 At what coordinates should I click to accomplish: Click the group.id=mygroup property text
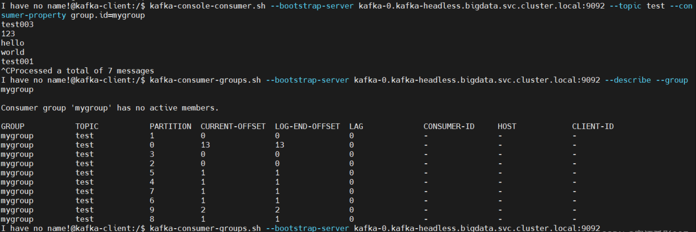pyautogui.click(x=108, y=15)
